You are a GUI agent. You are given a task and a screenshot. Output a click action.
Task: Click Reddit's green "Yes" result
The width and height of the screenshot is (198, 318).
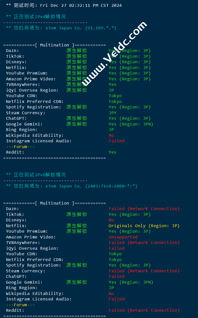click(x=112, y=152)
